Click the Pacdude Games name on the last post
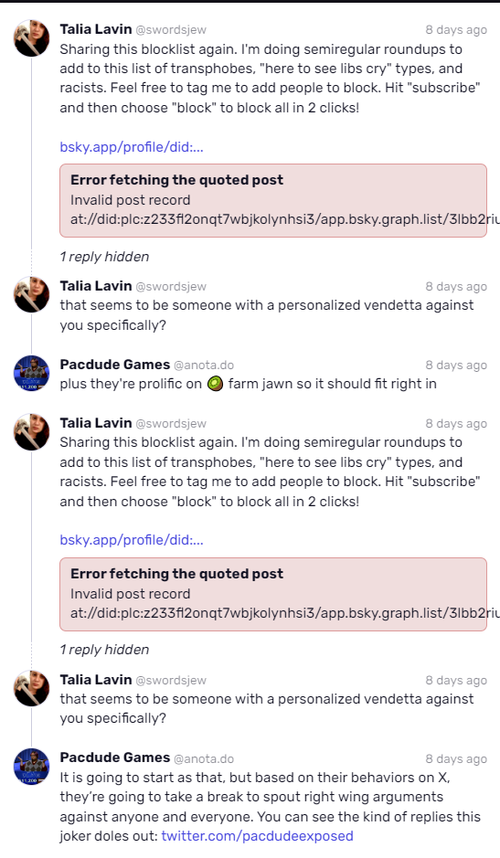The image size is (500, 858). 115,757
